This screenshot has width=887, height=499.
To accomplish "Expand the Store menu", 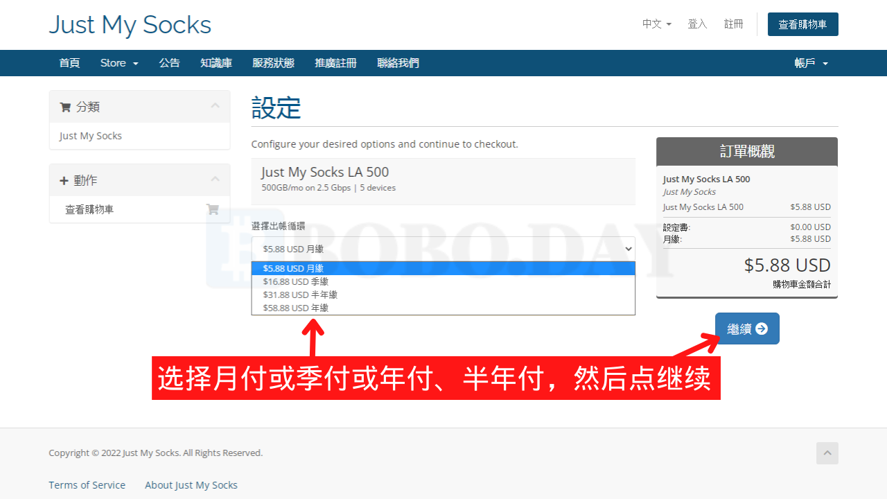I will pos(119,63).
